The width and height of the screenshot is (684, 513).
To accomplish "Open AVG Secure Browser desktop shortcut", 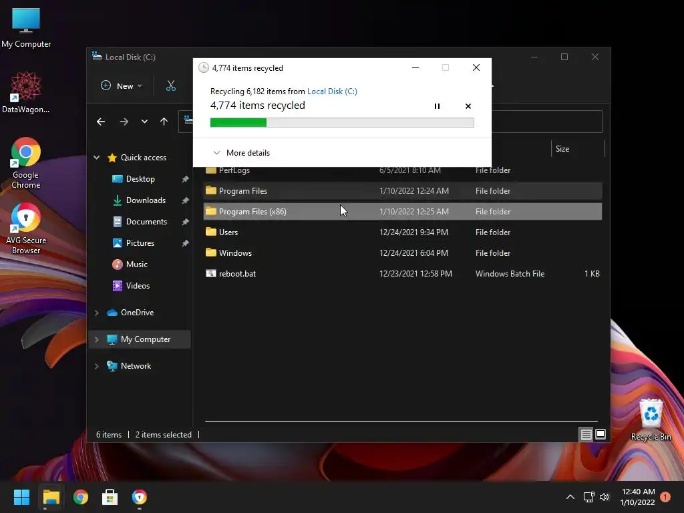I will 26,228.
